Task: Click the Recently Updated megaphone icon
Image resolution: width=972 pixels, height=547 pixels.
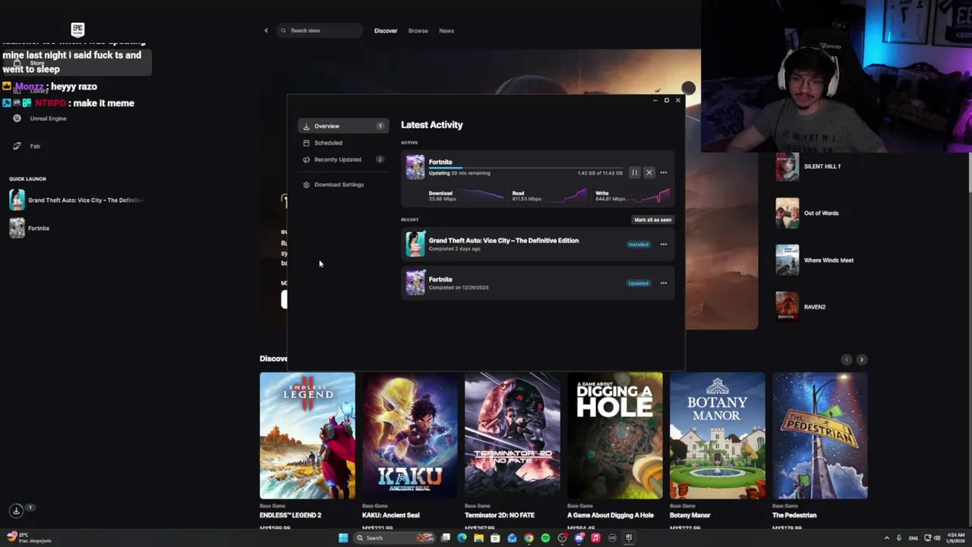Action: coord(306,160)
